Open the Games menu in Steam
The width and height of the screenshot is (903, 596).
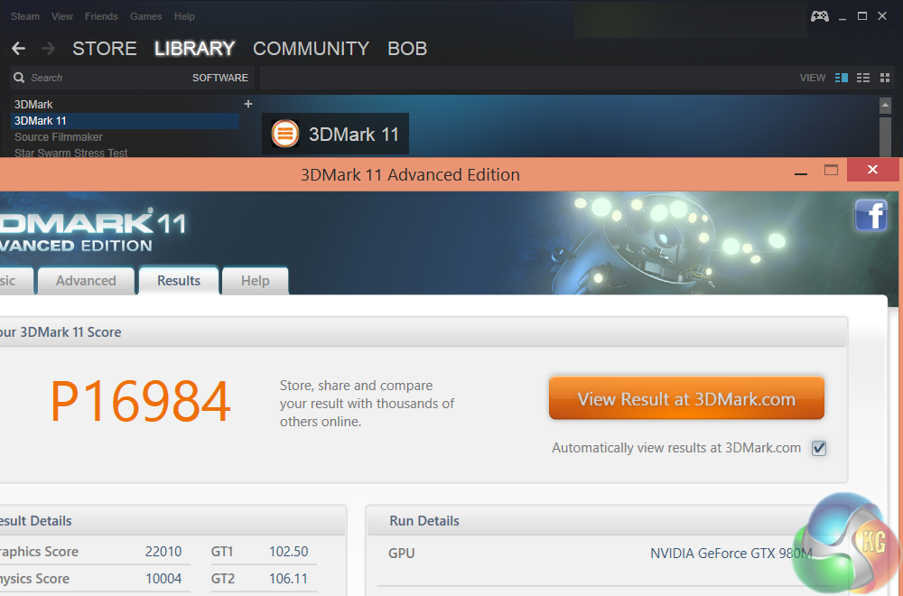tap(145, 16)
